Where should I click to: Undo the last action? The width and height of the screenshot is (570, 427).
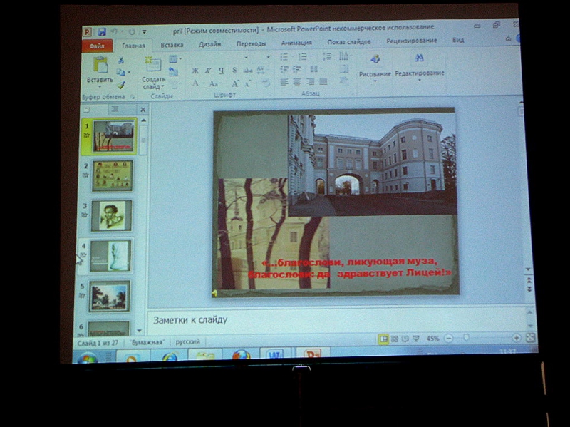coord(114,32)
